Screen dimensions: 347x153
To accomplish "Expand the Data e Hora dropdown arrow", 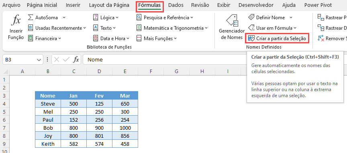I will coord(128,39).
